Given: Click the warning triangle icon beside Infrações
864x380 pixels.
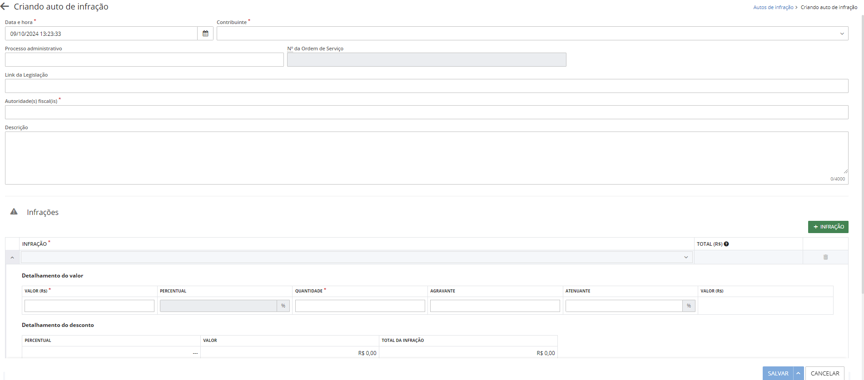Looking at the screenshot, I should click(x=14, y=212).
